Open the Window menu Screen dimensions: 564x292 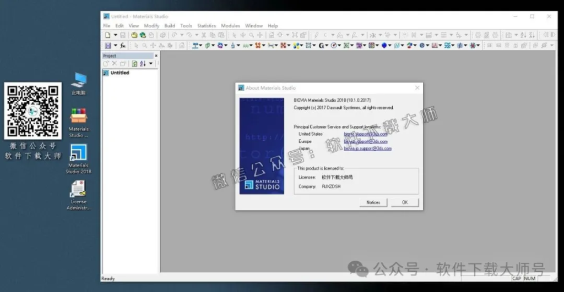click(x=253, y=26)
